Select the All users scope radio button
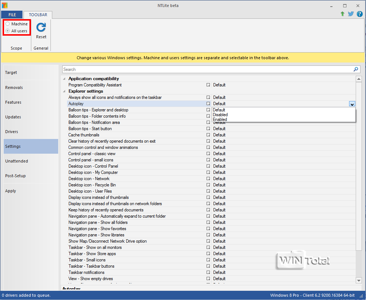The height and width of the screenshot is (300, 366). coord(8,31)
